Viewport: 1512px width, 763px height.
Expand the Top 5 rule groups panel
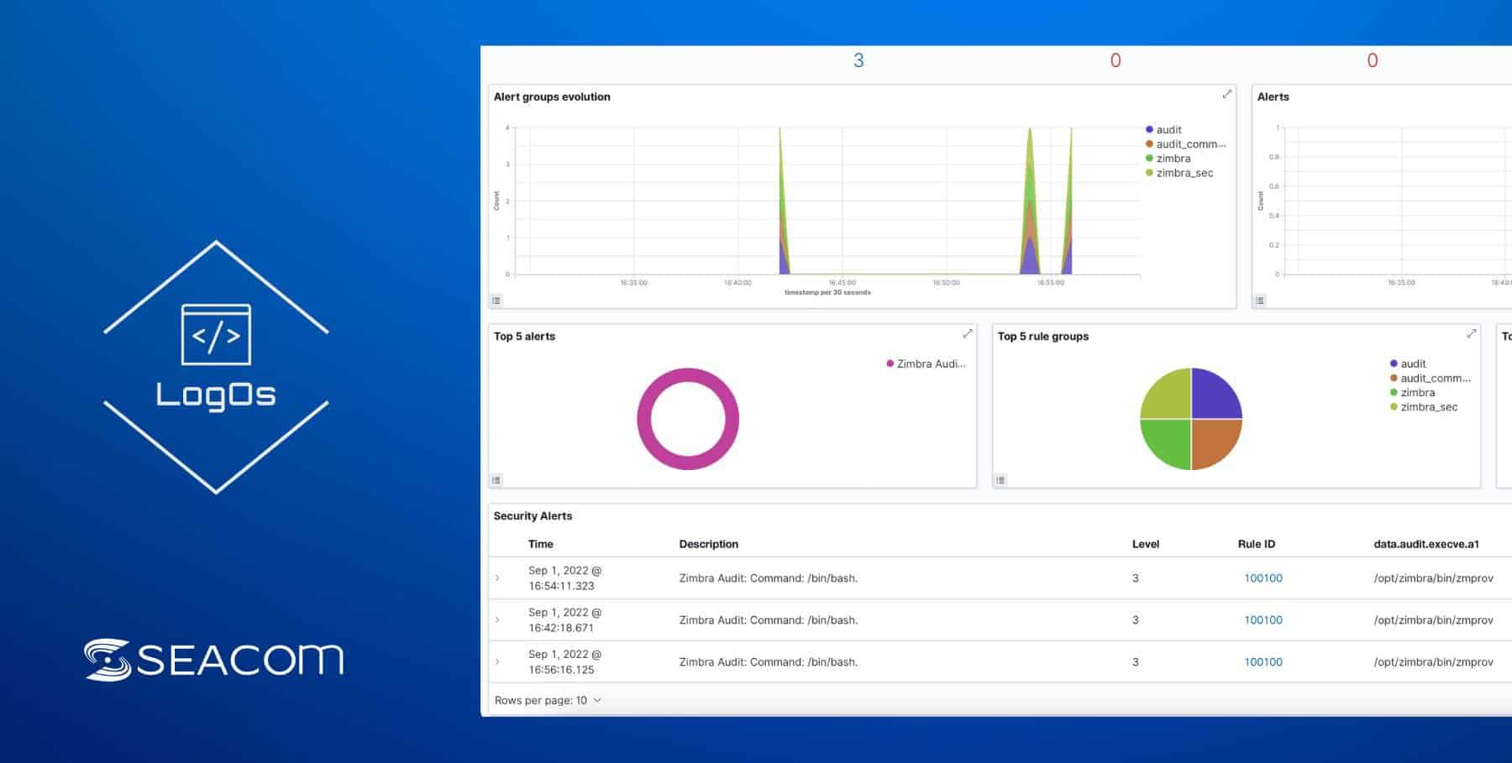coord(1472,334)
